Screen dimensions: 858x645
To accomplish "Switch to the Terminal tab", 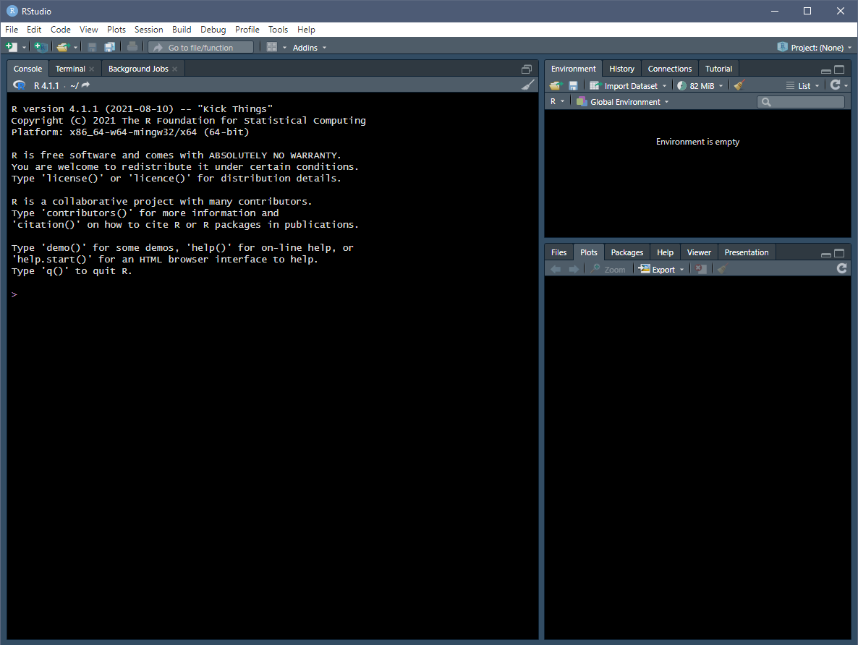I will tap(69, 68).
